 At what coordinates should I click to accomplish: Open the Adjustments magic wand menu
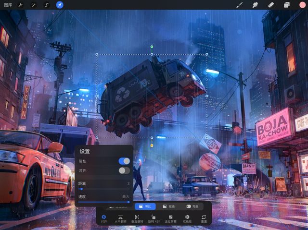34,5
